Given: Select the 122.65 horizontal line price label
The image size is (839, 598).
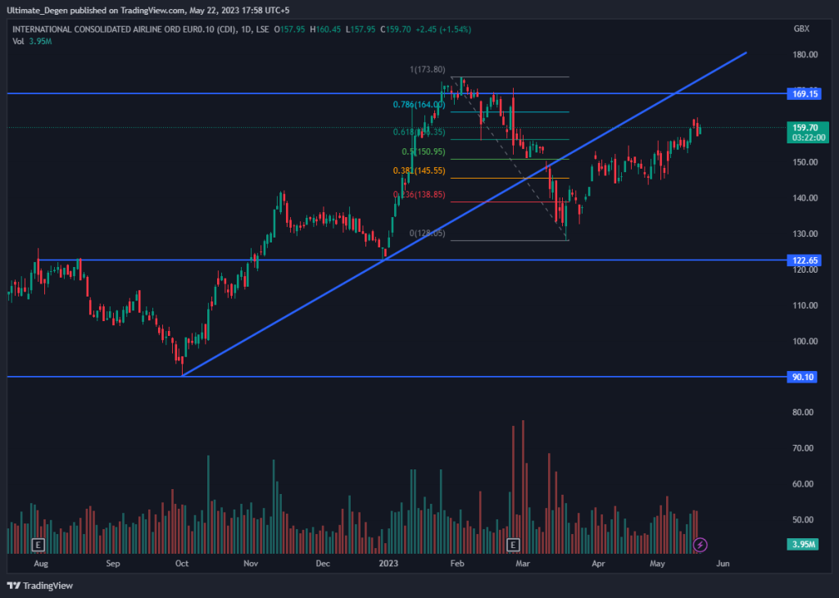Looking at the screenshot, I should 805,260.
